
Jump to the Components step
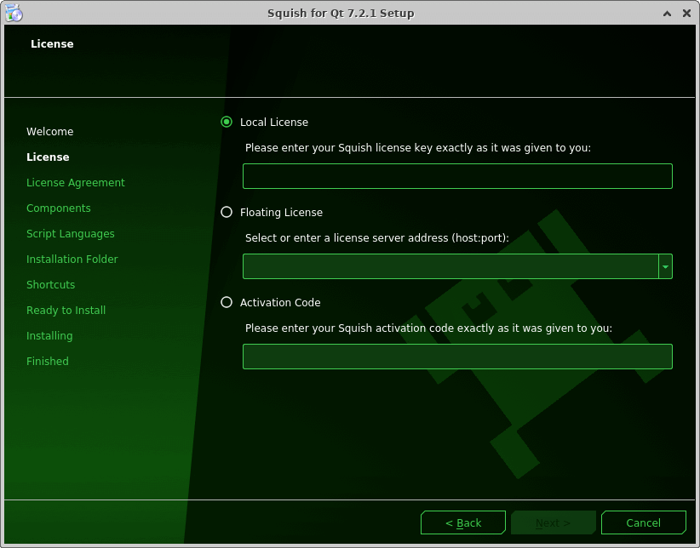(x=59, y=208)
